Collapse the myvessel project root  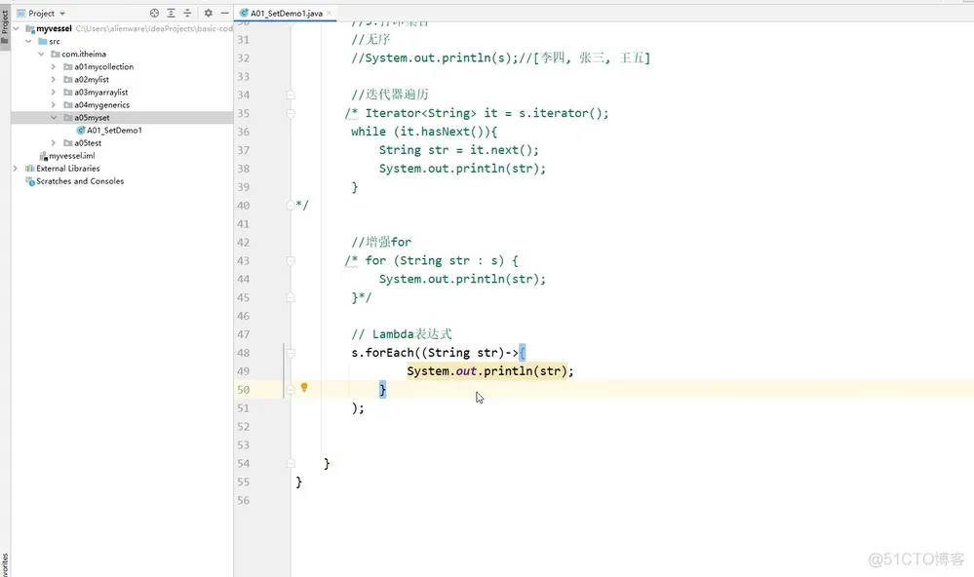(17, 28)
